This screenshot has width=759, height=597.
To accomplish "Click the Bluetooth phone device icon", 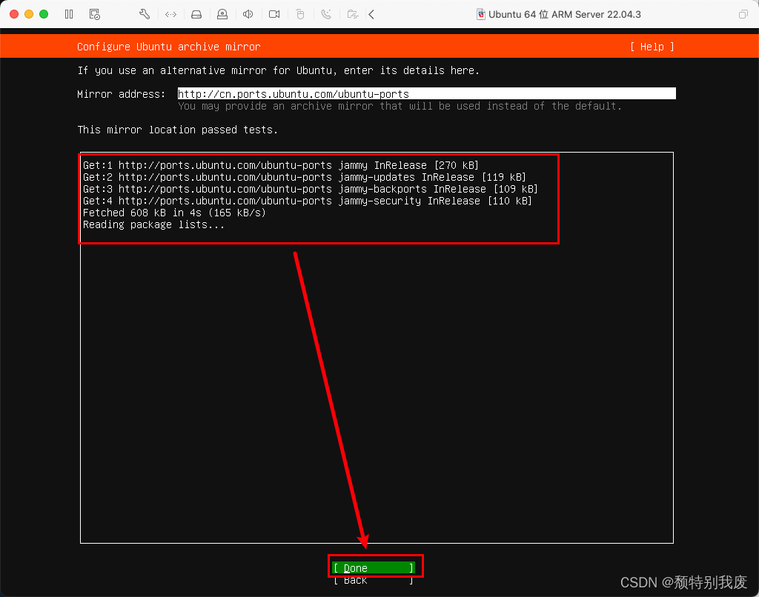I will [326, 15].
